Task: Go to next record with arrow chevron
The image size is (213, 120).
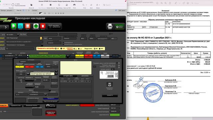Action: click(x=6, y=27)
